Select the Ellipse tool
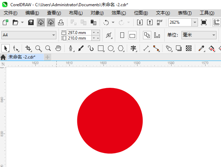 (111, 49)
